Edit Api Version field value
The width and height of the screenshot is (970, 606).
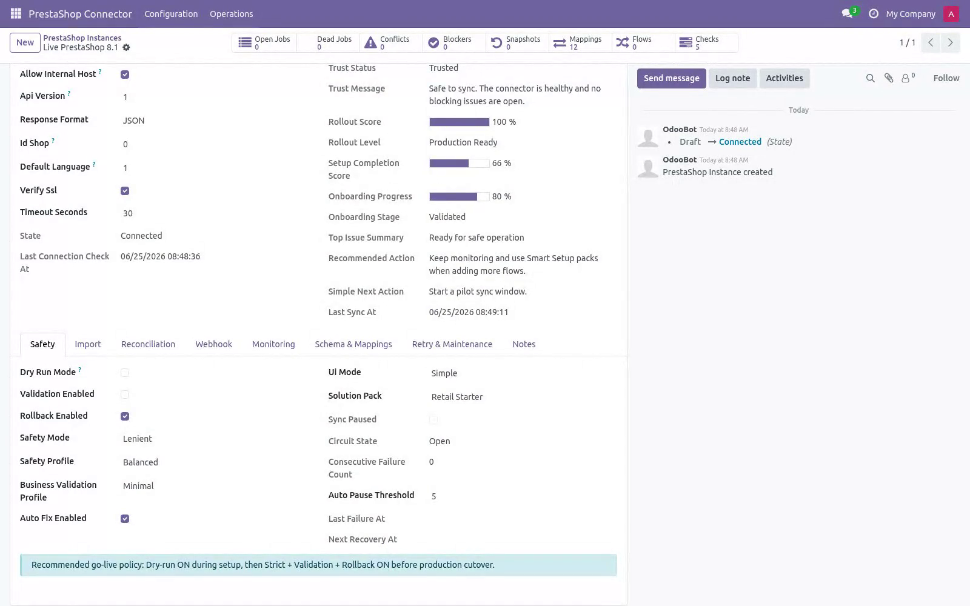click(213, 97)
